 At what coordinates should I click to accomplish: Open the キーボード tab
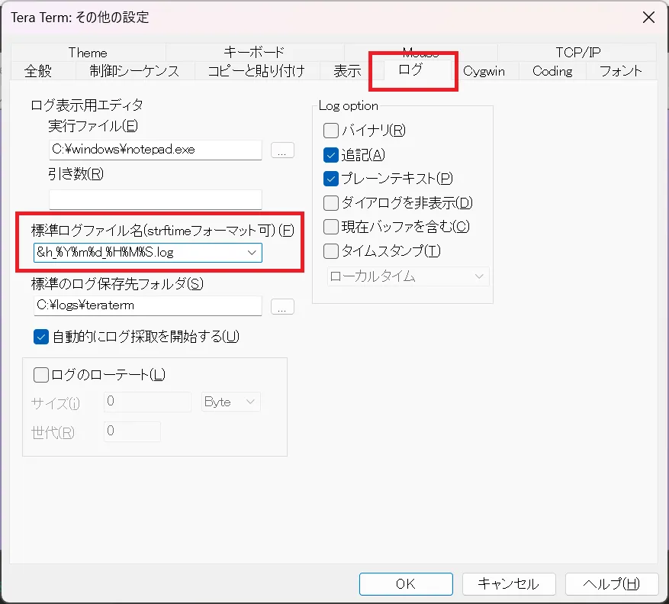[x=254, y=53]
